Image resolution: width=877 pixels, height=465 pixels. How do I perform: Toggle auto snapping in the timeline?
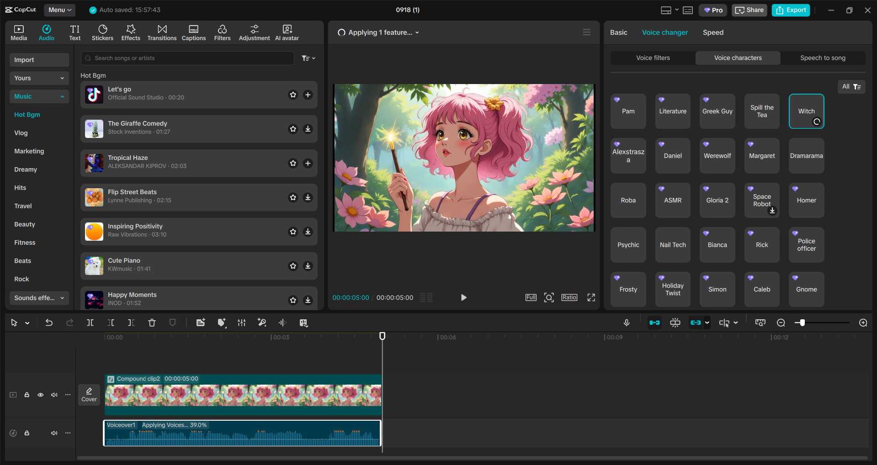[654, 322]
